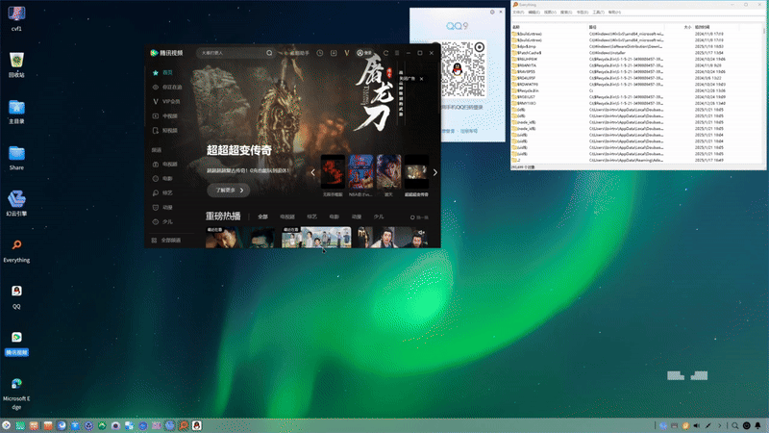The width and height of the screenshot is (769, 433).
Task: Open the QQ login window settings gear
Action: [x=492, y=12]
